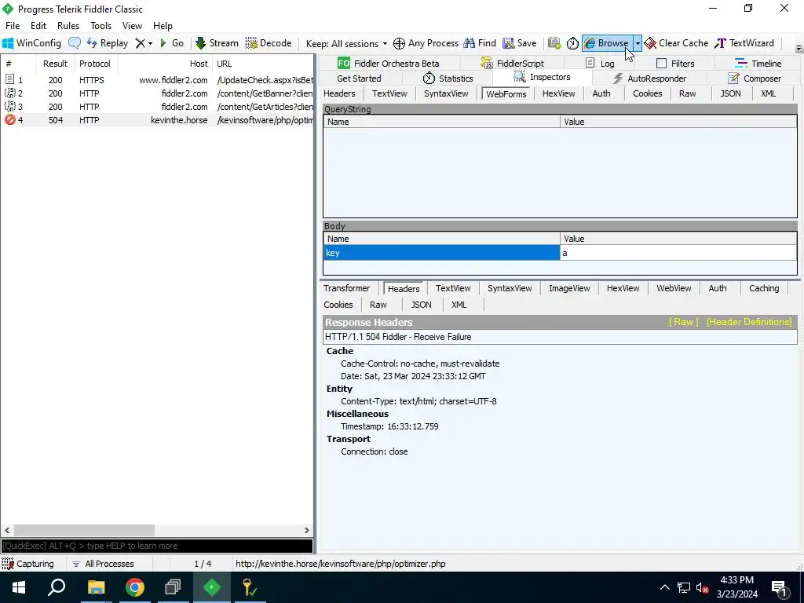Click the [Header Definitions] link
804x603 pixels.
(x=749, y=322)
